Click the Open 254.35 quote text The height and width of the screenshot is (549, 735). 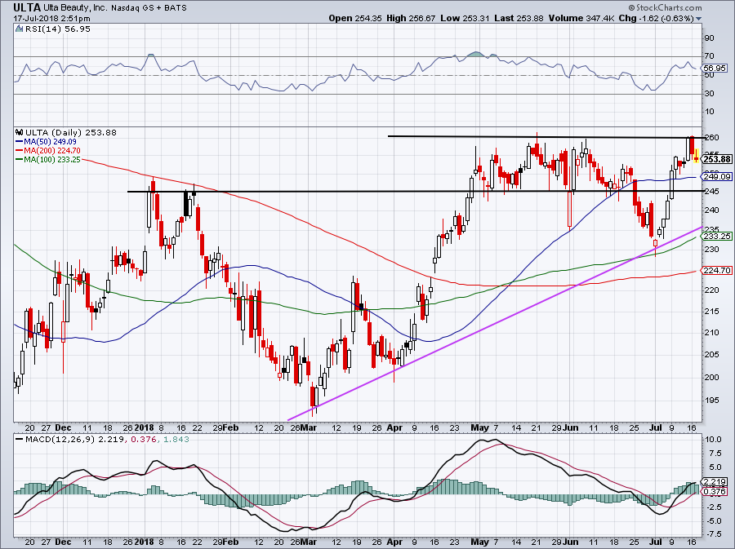click(x=355, y=18)
